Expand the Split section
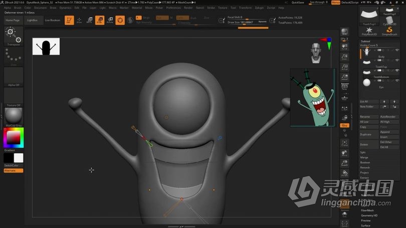 [363, 152]
